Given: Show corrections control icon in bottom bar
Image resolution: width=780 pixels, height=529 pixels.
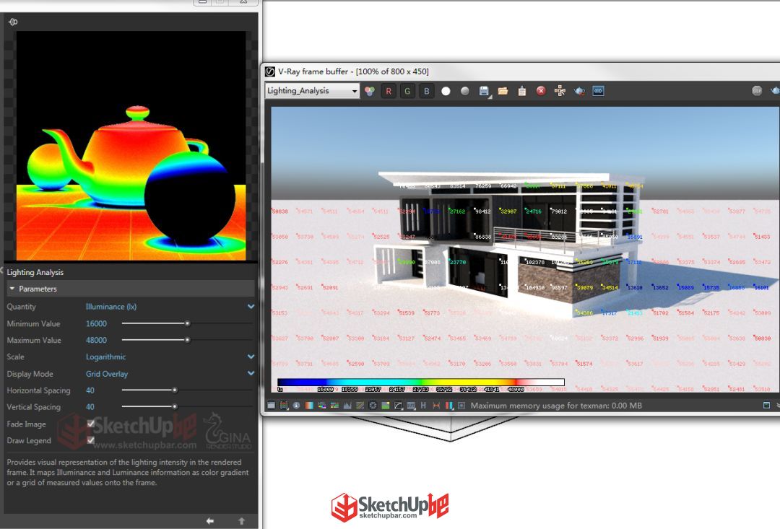Looking at the screenshot, I should [x=271, y=405].
